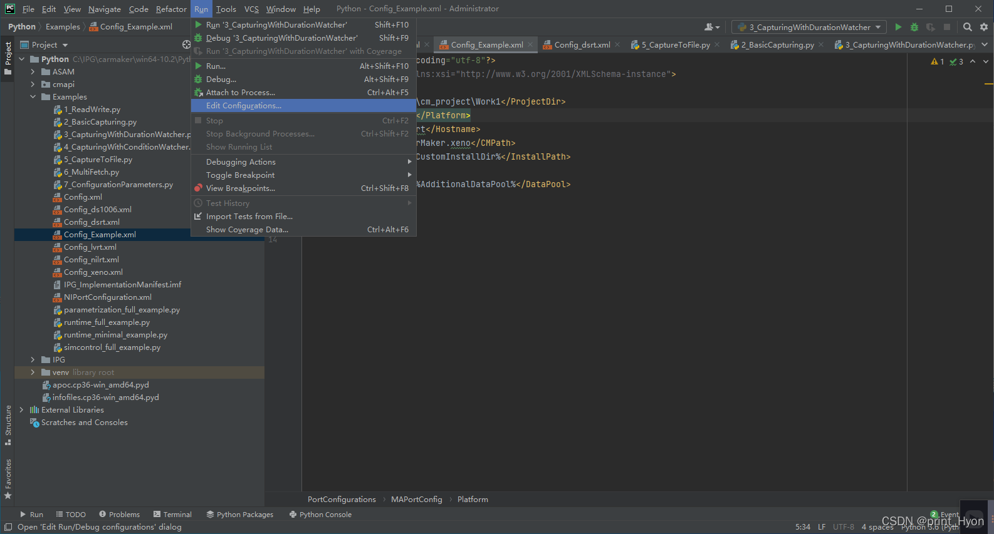Collapse the Examples folder

[33, 97]
